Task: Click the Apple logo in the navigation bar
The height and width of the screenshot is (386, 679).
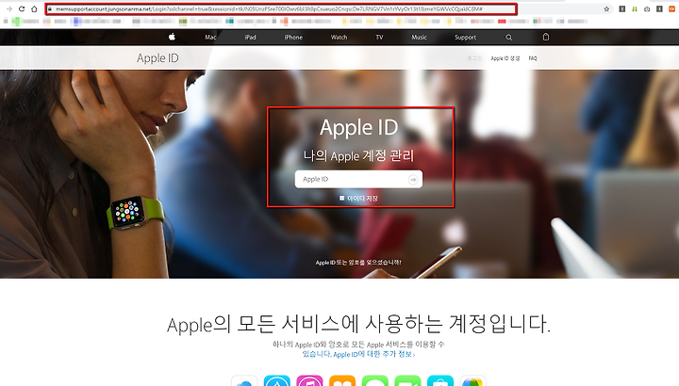Action: [x=172, y=37]
